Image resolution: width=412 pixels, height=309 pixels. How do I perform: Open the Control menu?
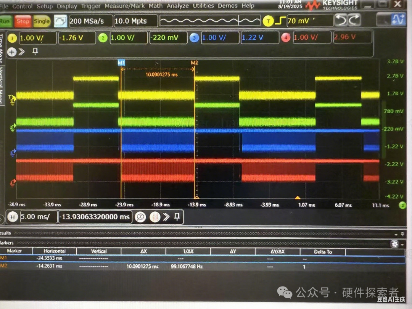23,6
